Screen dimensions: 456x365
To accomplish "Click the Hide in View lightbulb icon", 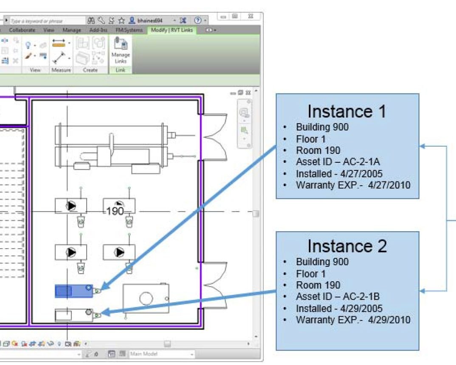I will click(x=28, y=45).
